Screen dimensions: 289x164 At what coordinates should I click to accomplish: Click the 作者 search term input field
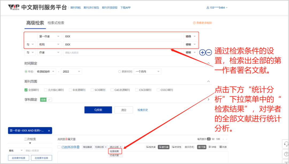[x=122, y=53]
